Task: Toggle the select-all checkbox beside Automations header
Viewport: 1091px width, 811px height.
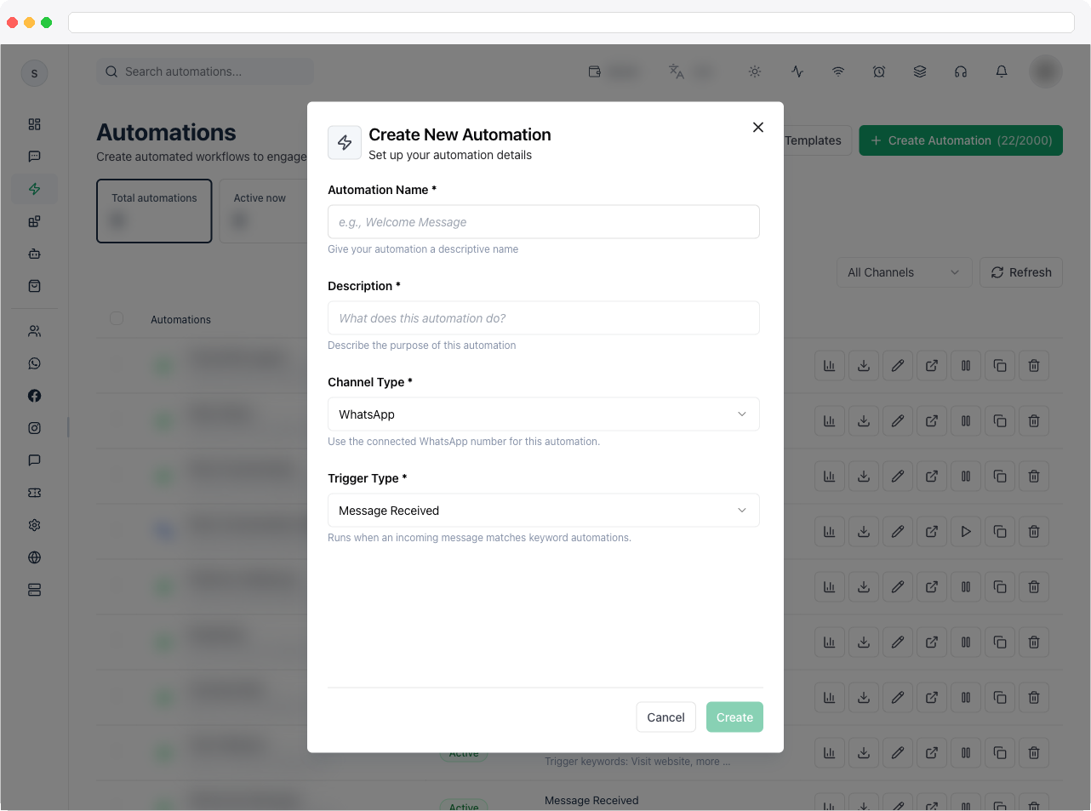Action: 117,318
